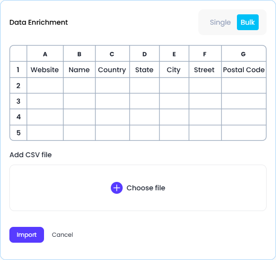Select column G header
Image resolution: width=276 pixels, height=260 pixels.
244,54
